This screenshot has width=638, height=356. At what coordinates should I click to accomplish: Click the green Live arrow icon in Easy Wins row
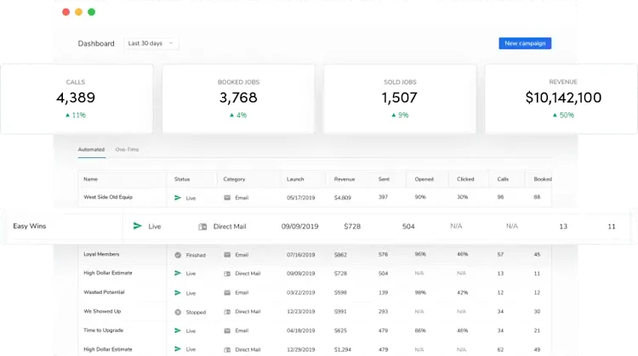tap(138, 226)
